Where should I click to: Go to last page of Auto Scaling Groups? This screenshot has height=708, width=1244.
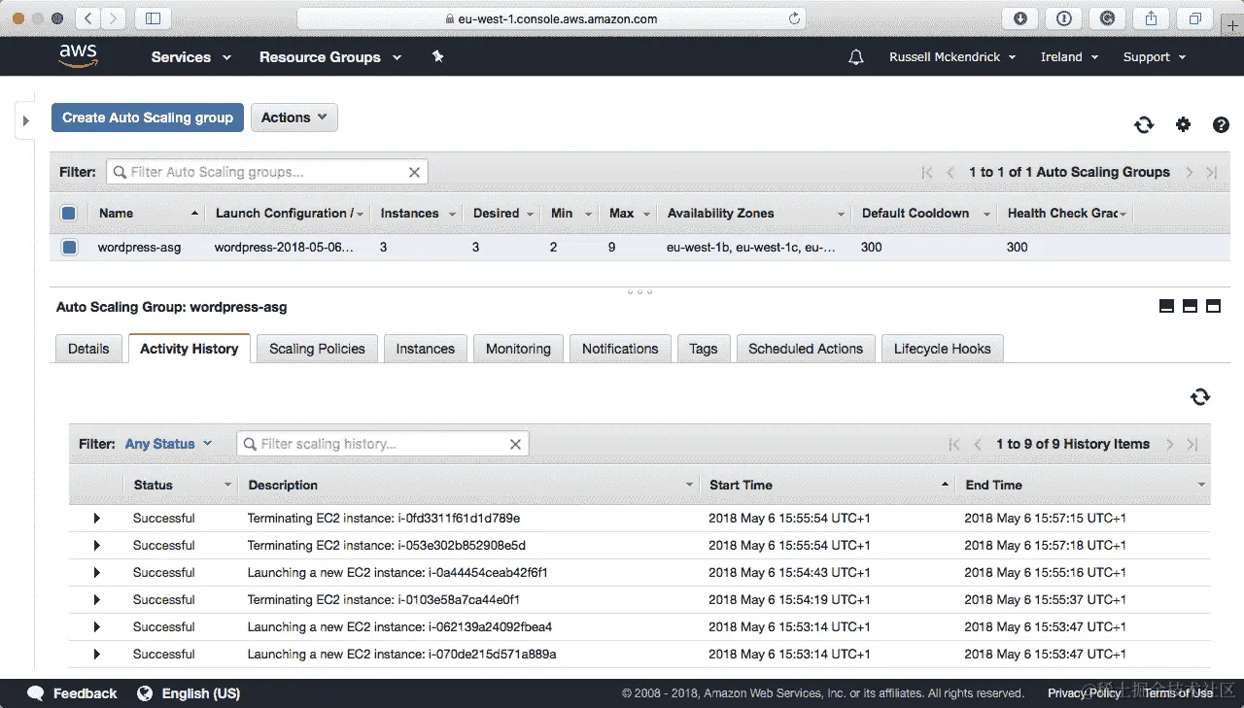(x=1212, y=172)
